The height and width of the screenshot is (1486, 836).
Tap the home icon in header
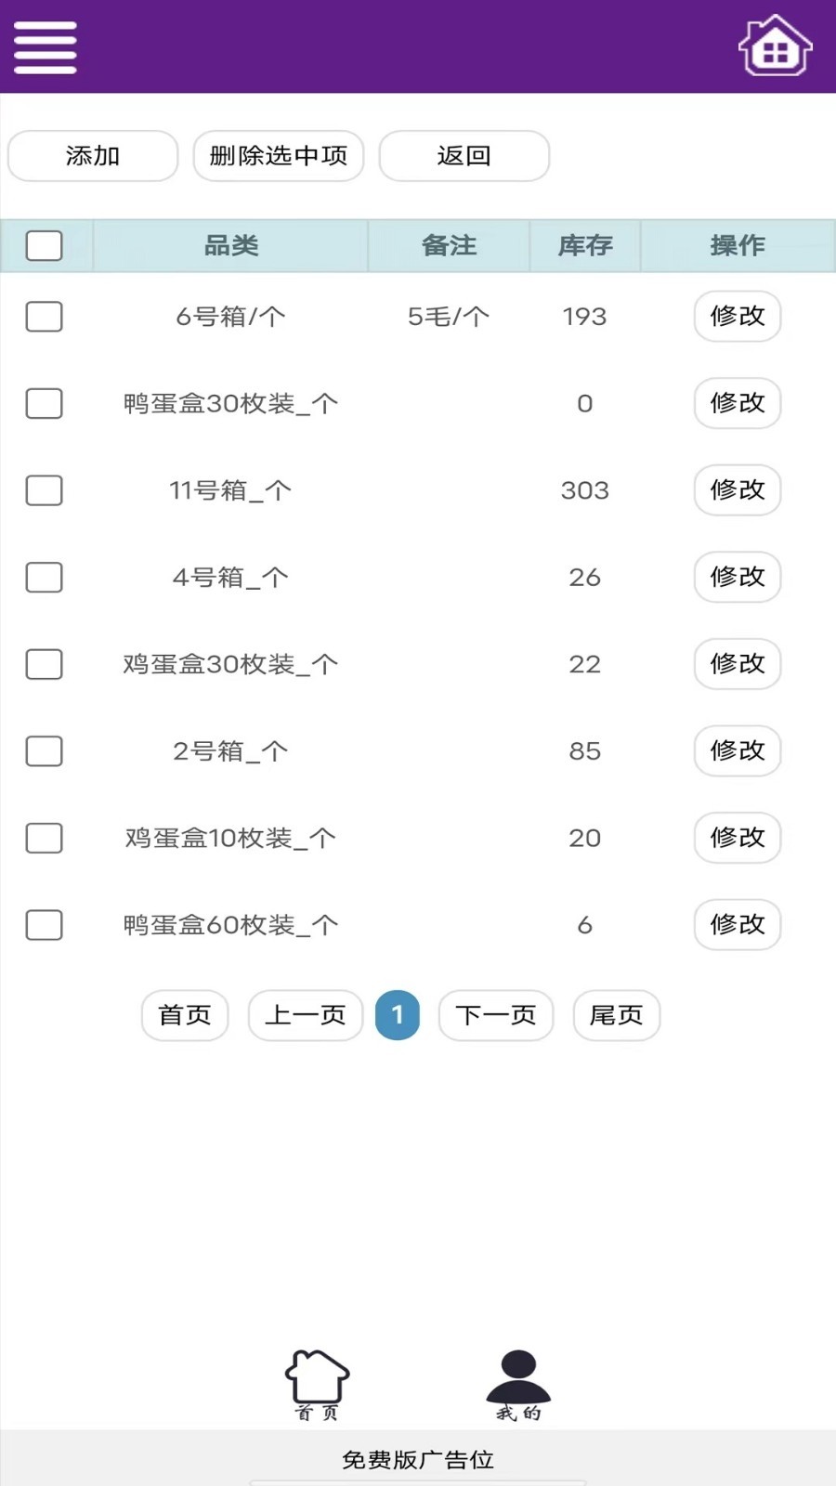tap(775, 46)
